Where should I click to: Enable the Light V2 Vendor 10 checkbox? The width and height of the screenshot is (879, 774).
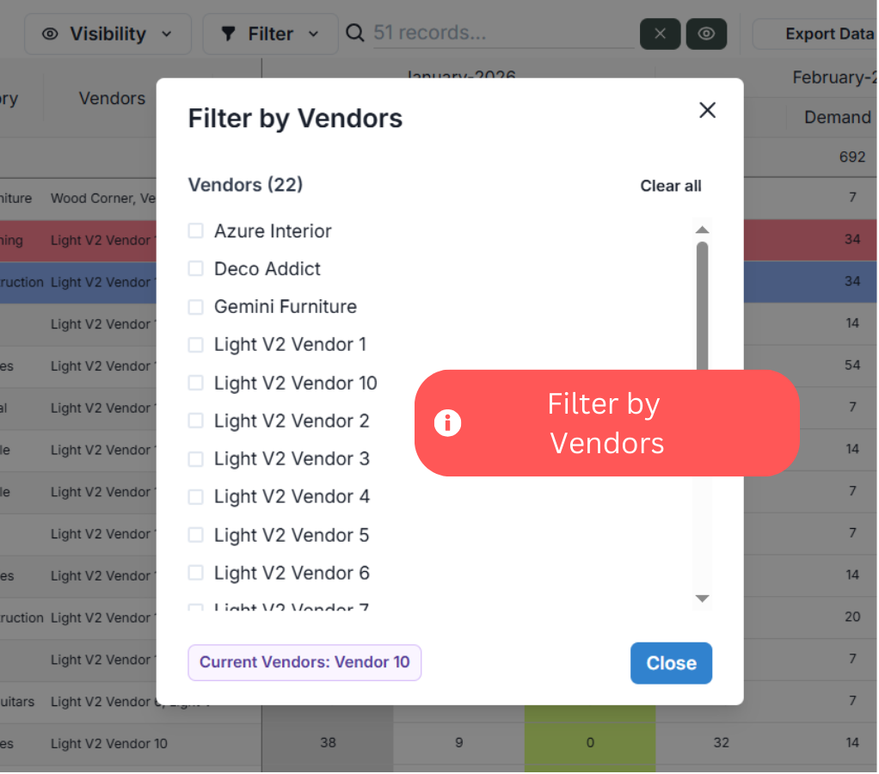coord(196,383)
